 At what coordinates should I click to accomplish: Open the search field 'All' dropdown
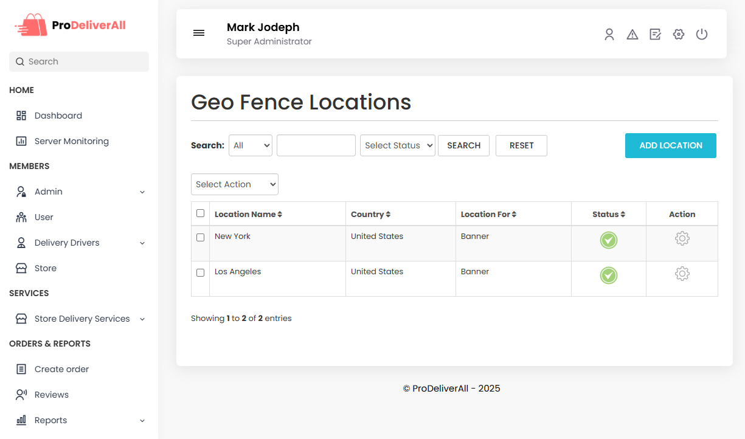click(251, 145)
